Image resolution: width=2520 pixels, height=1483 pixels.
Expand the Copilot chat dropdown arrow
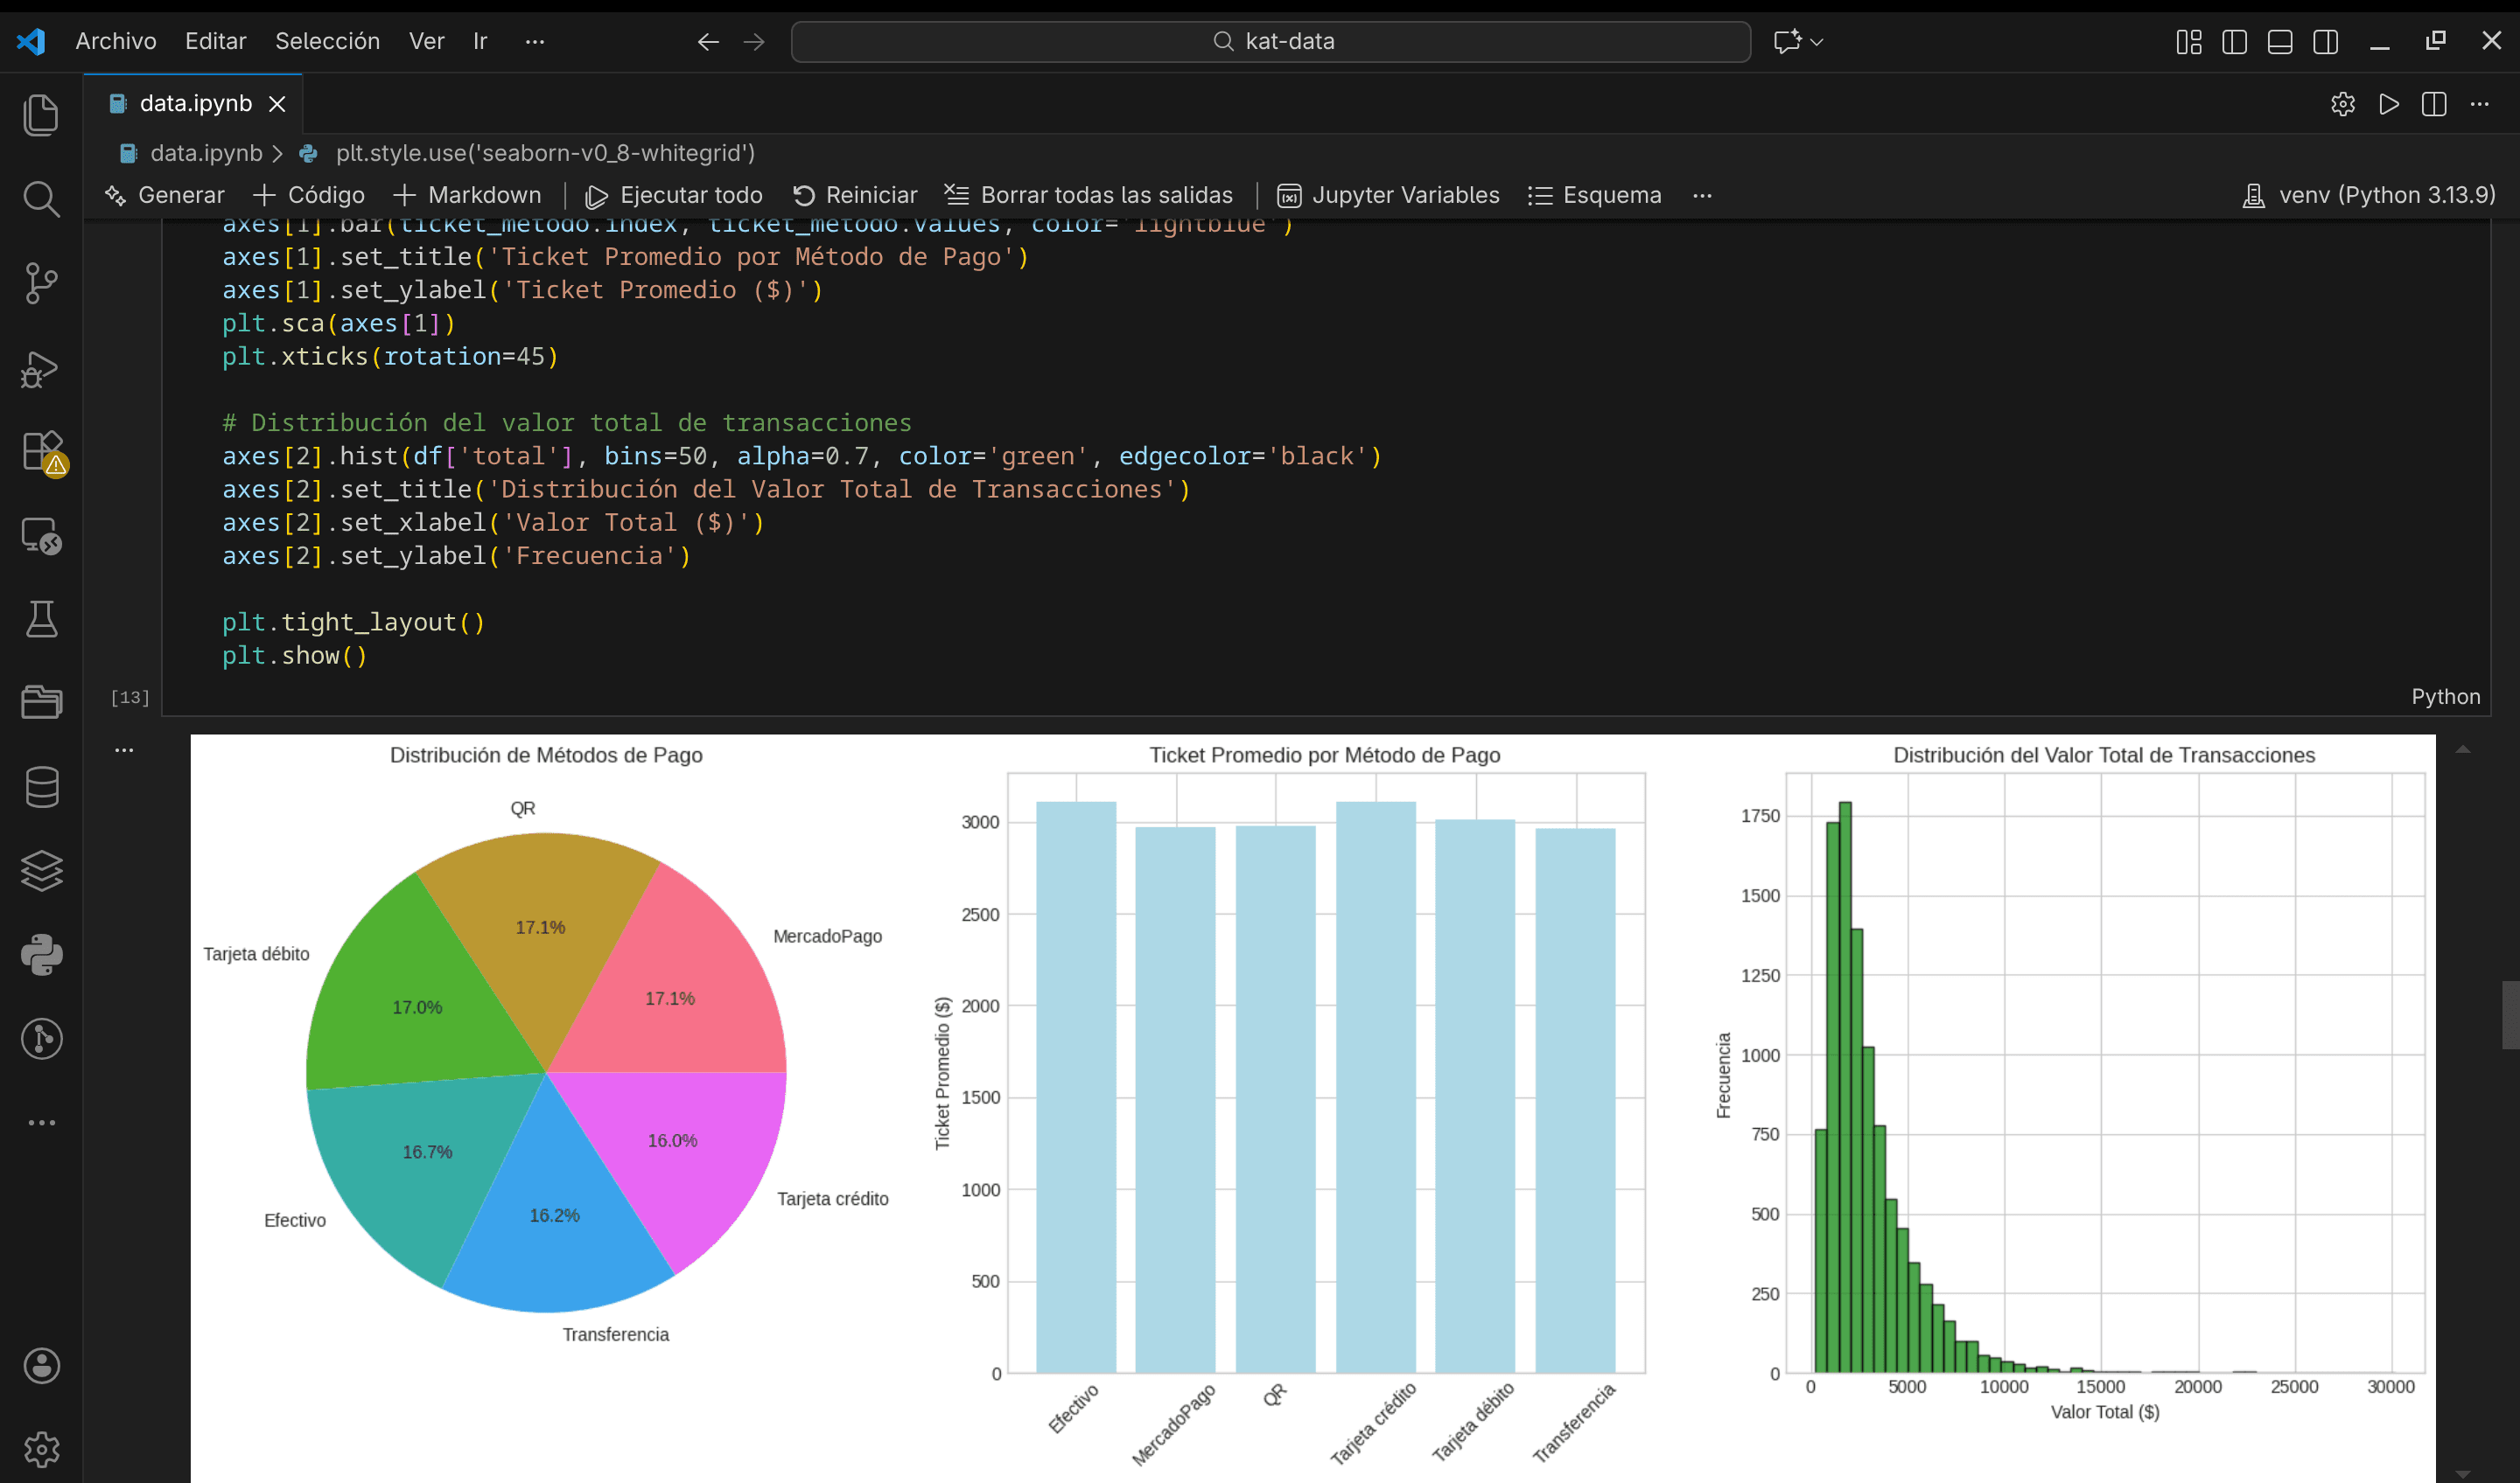[x=1817, y=42]
